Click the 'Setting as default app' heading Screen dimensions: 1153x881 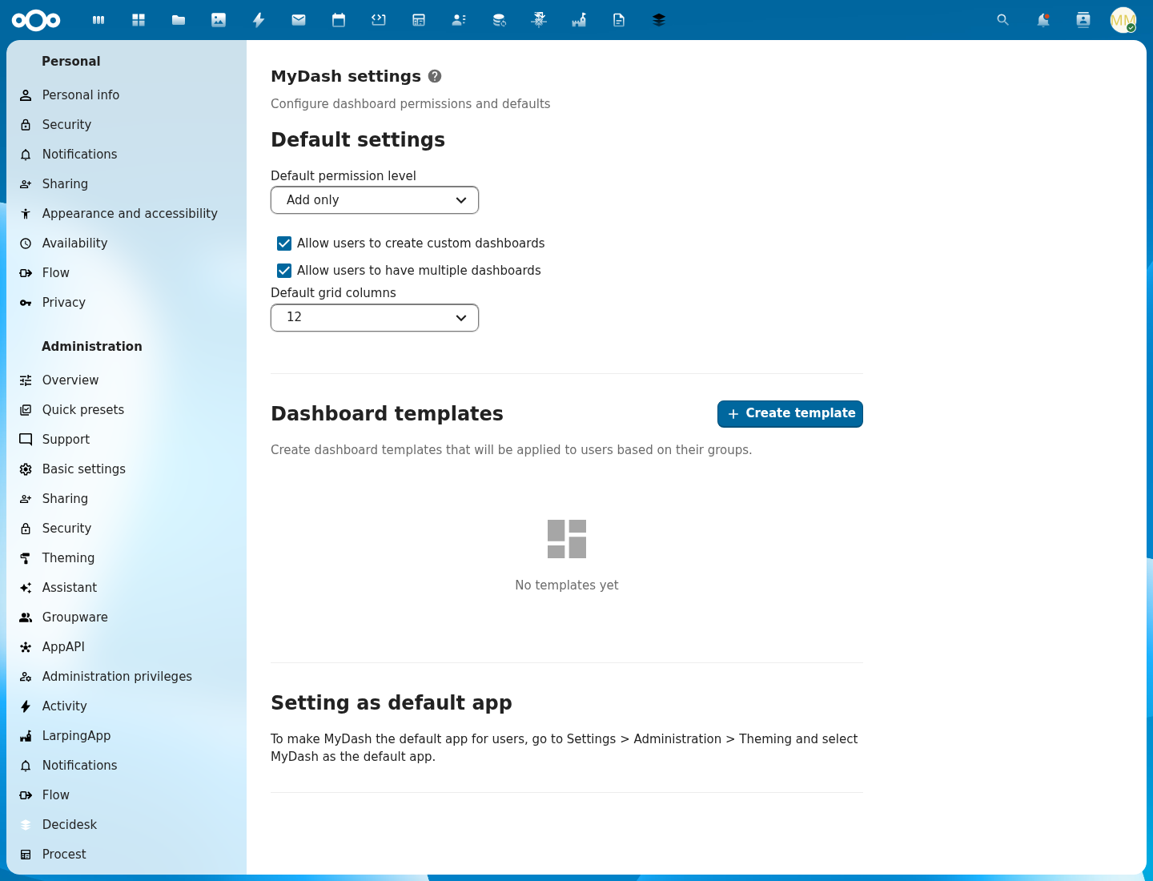pyautogui.click(x=392, y=703)
